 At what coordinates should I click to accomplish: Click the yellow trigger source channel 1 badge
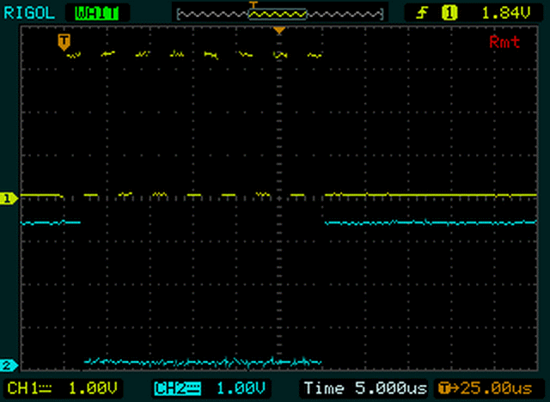coord(449,14)
